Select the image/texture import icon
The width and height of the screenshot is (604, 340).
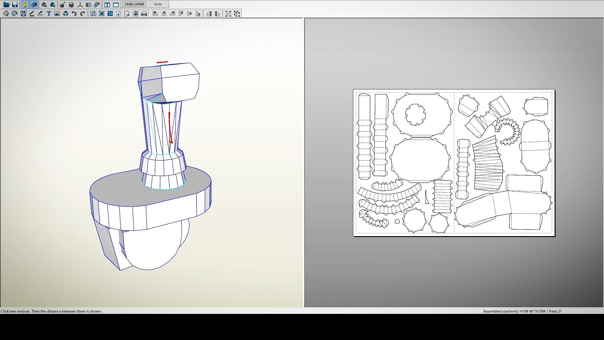[57, 14]
